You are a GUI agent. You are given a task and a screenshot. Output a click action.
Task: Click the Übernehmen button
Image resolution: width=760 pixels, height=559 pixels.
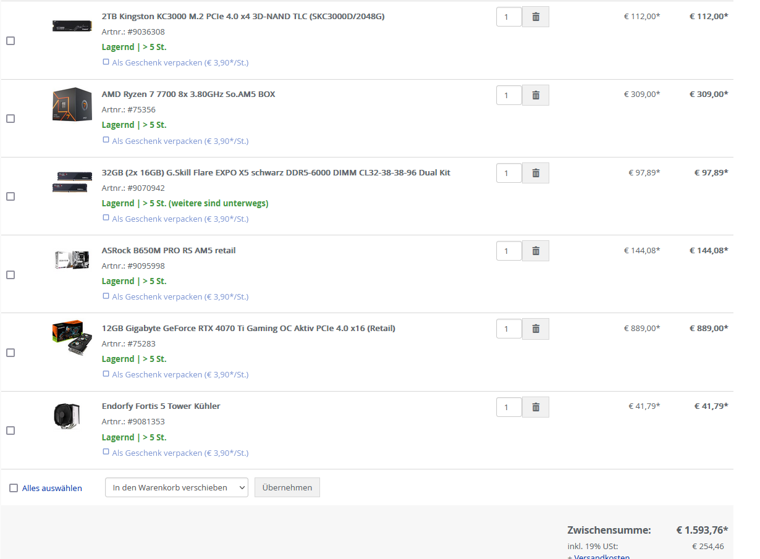point(287,487)
